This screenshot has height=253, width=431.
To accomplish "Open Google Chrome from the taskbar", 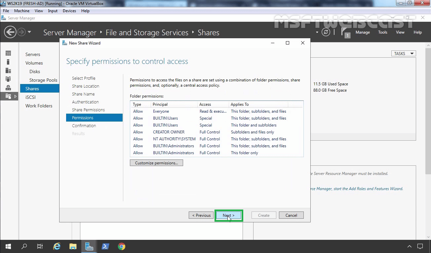I will [122, 246].
